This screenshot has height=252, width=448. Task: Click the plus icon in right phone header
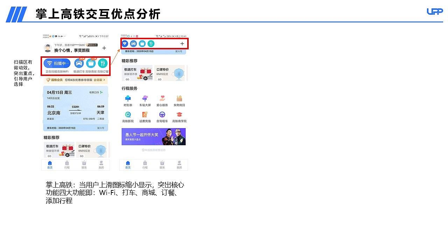182,44
